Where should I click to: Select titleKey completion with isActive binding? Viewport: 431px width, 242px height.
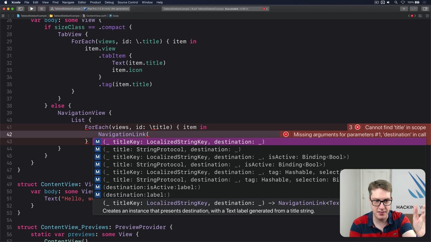(x=259, y=157)
